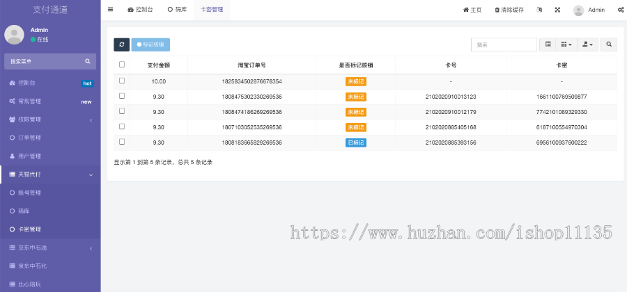Click the fullscreen expand icon

[x=557, y=10]
